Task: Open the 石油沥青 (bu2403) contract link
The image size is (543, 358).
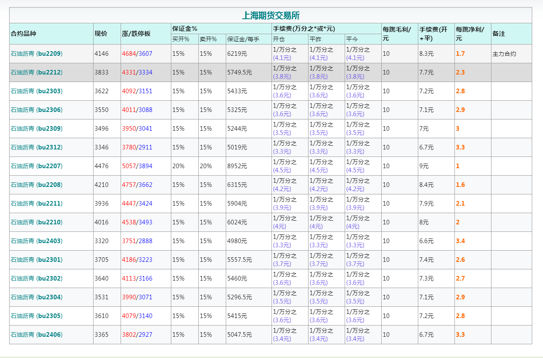Action: [x=37, y=241]
